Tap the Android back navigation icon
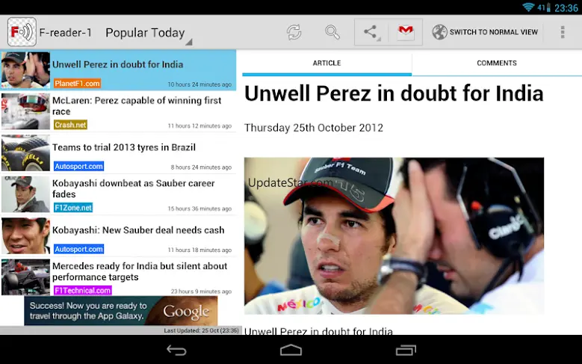 pyautogui.click(x=176, y=350)
